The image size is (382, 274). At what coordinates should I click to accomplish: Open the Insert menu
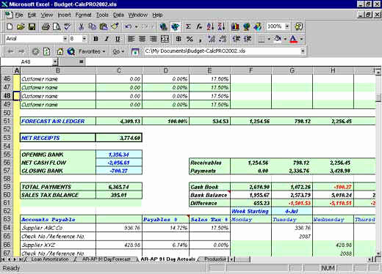pos(64,15)
